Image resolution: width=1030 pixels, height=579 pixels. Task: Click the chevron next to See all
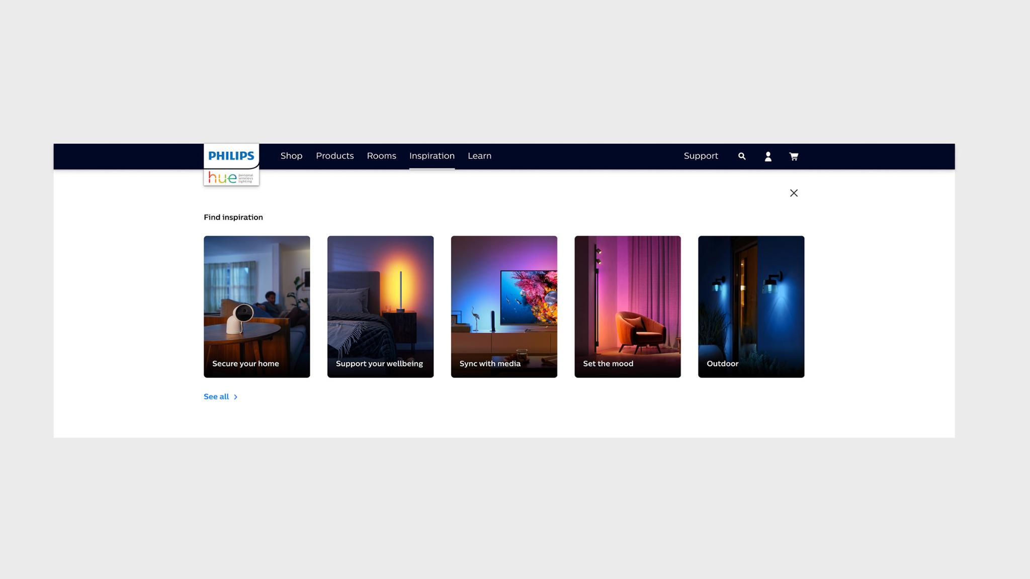point(235,397)
